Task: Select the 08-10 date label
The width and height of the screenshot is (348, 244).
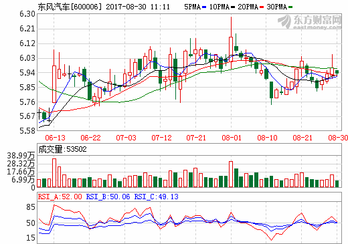Action: click(267, 138)
